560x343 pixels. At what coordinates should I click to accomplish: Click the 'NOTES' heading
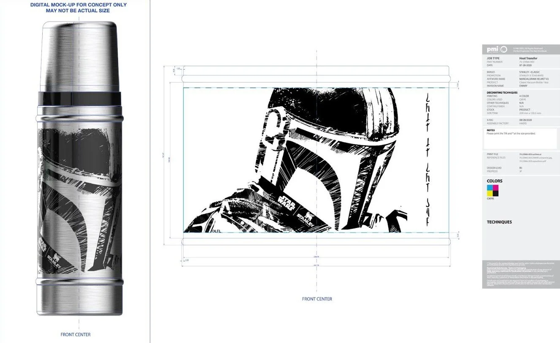[491, 130]
